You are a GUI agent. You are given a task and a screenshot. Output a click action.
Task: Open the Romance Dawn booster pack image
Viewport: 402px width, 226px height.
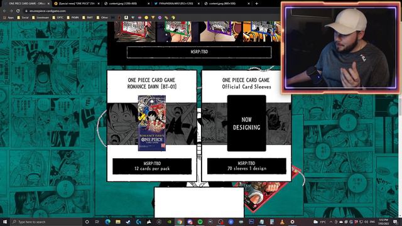[152, 123]
